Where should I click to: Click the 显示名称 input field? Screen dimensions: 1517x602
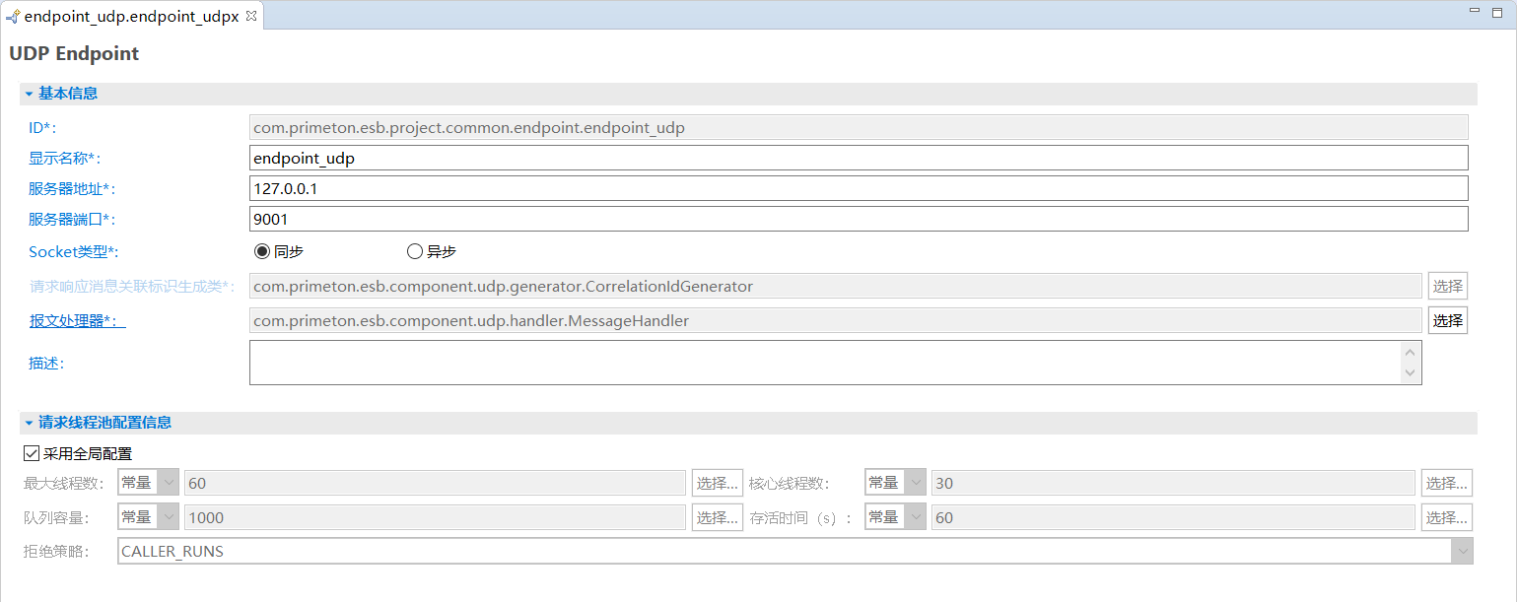coord(858,158)
